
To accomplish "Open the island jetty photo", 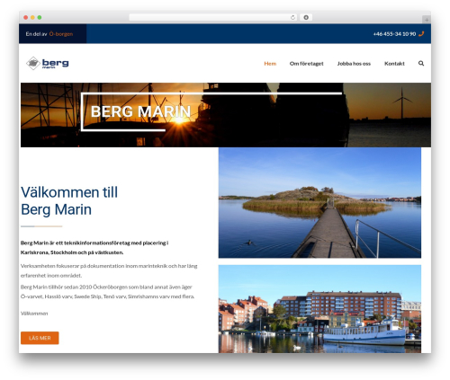I will [x=319, y=203].
